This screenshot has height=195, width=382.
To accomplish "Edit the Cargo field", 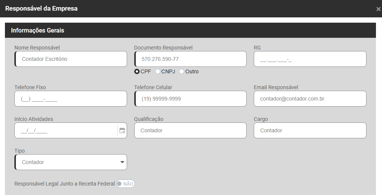I will tap(310, 130).
